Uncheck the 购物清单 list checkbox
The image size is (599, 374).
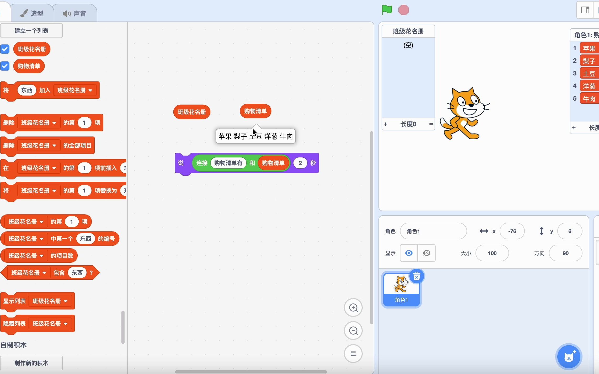coord(5,66)
